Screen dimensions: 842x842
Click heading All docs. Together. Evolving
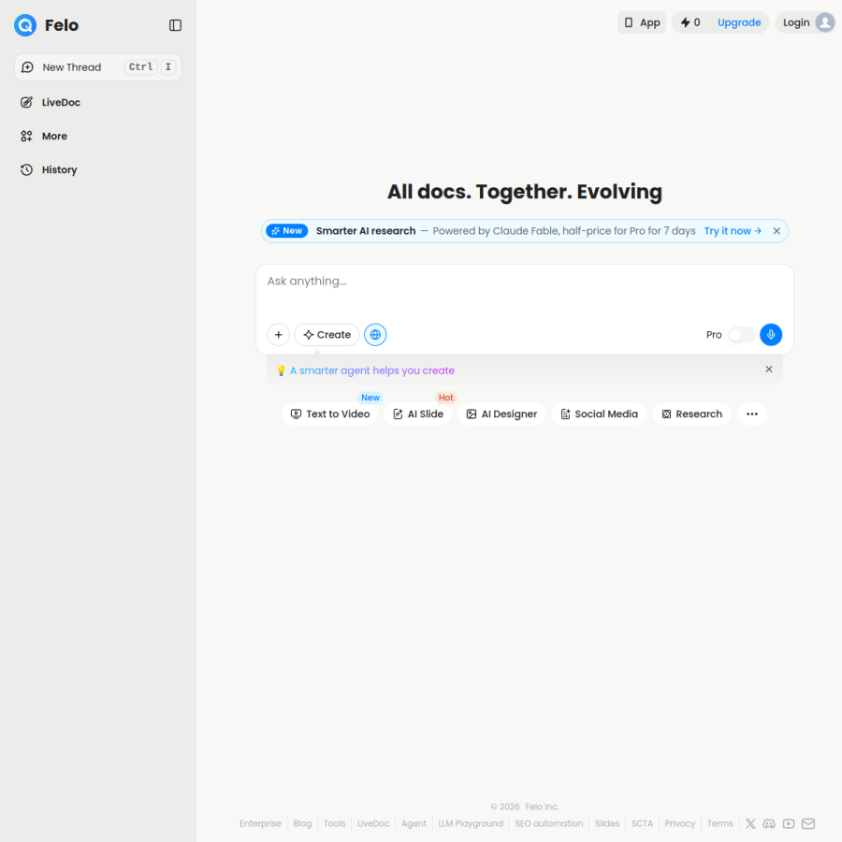pos(524,192)
